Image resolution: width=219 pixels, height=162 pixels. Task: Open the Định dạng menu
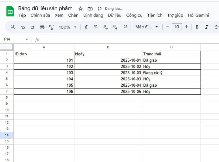[93, 15]
